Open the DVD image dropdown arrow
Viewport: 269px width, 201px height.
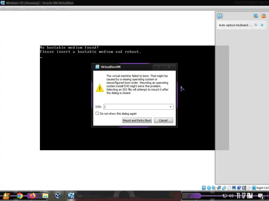[170, 107]
